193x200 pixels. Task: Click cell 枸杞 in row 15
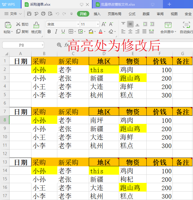pyautogui.click(x=133, y=179)
